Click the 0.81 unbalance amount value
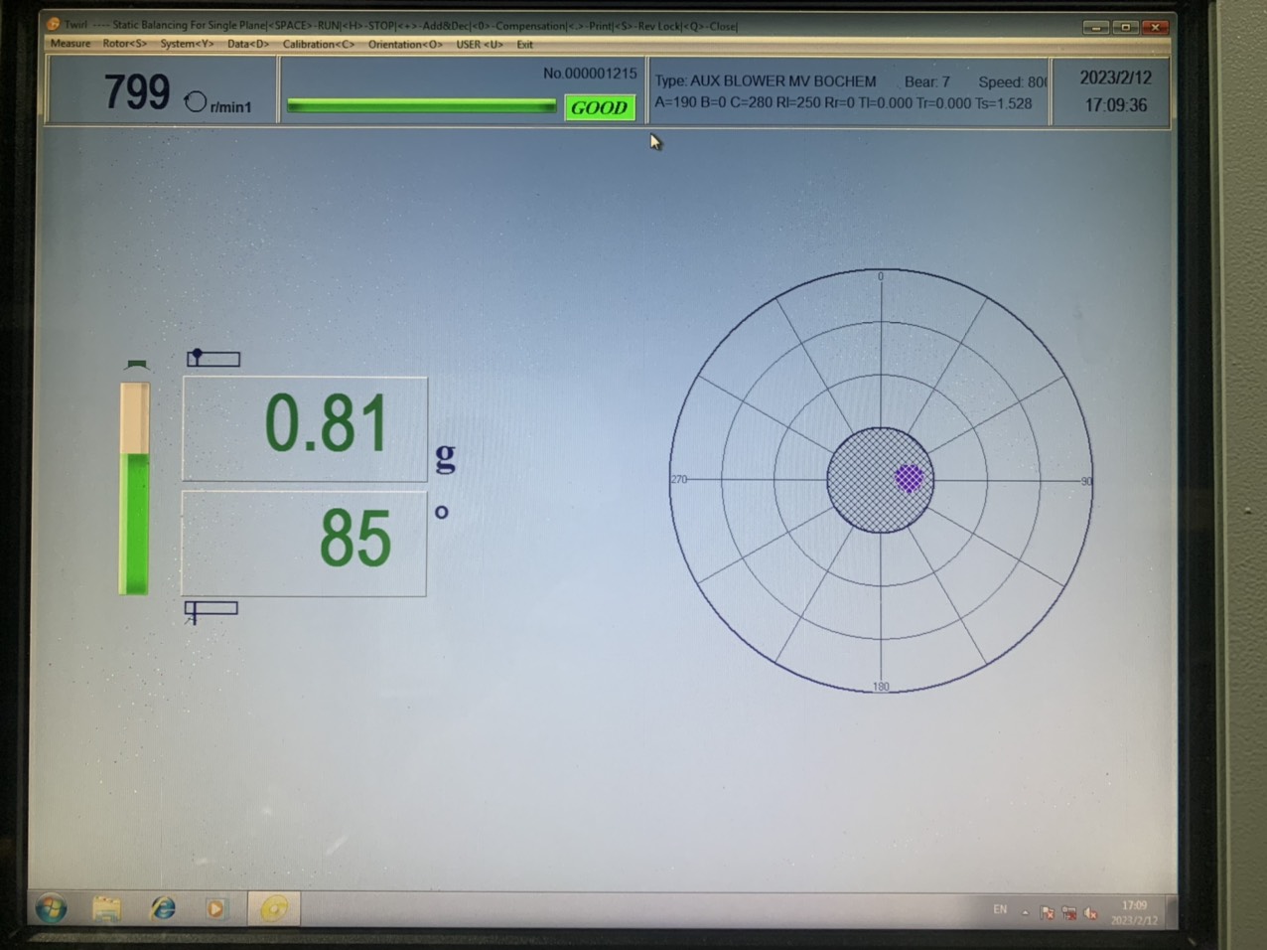Viewport: 1267px width, 950px height. 326,424
